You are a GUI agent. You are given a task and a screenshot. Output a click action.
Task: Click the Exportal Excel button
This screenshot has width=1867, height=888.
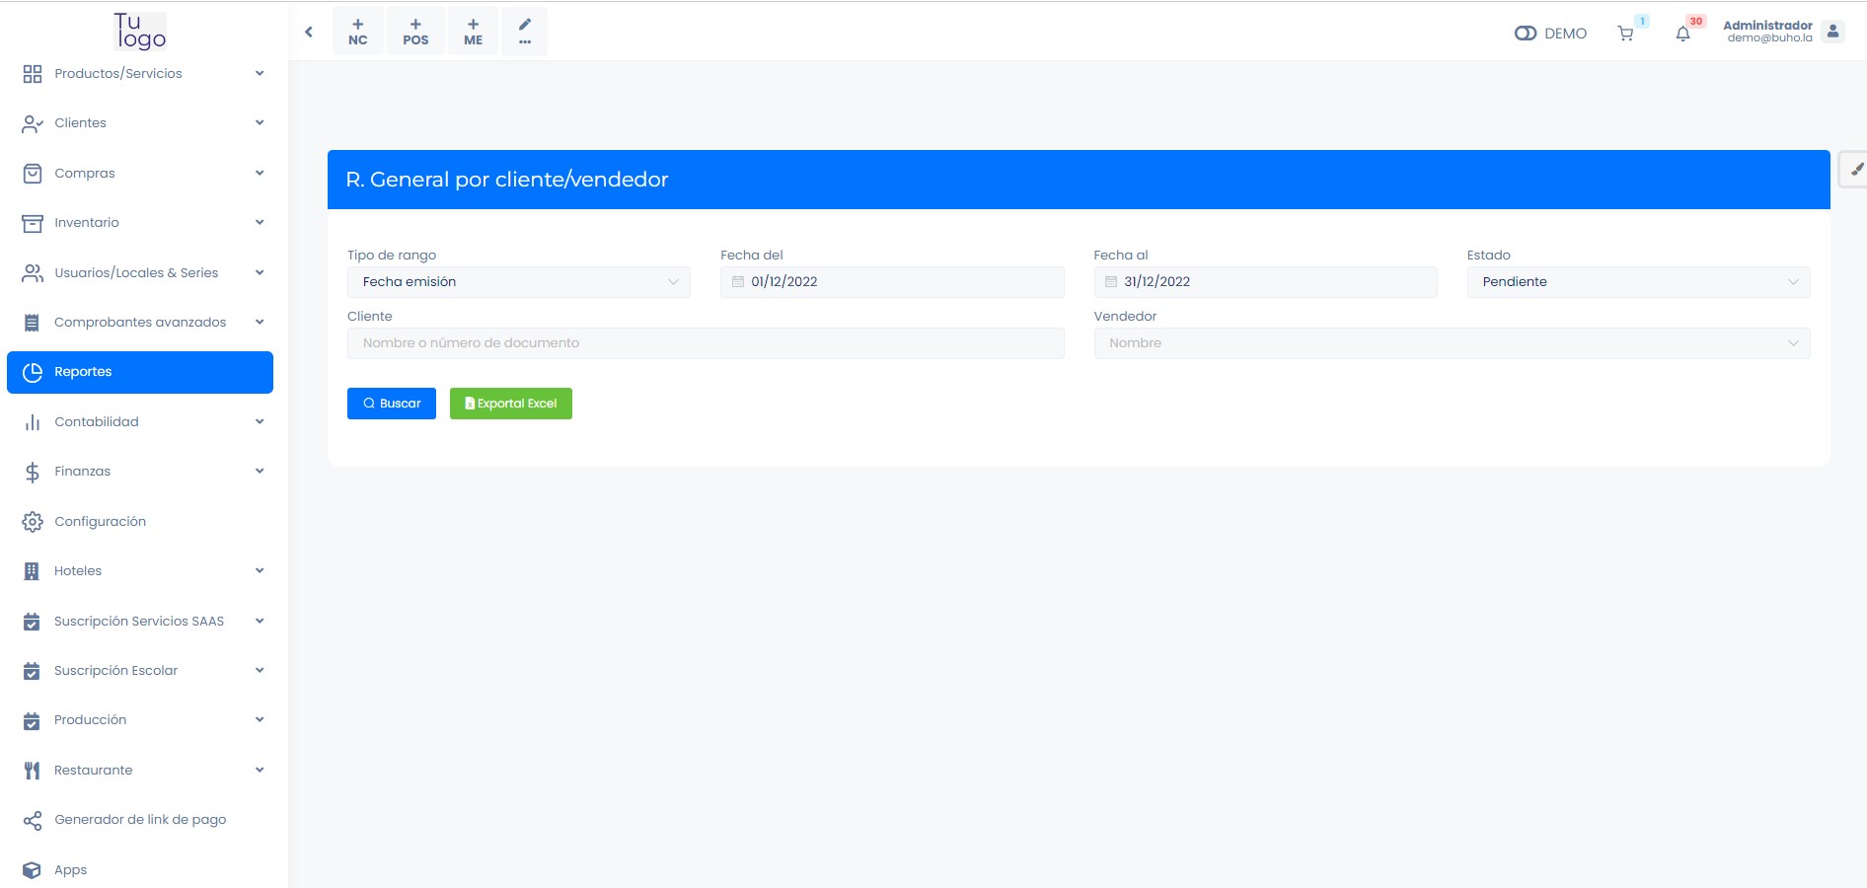click(x=510, y=404)
